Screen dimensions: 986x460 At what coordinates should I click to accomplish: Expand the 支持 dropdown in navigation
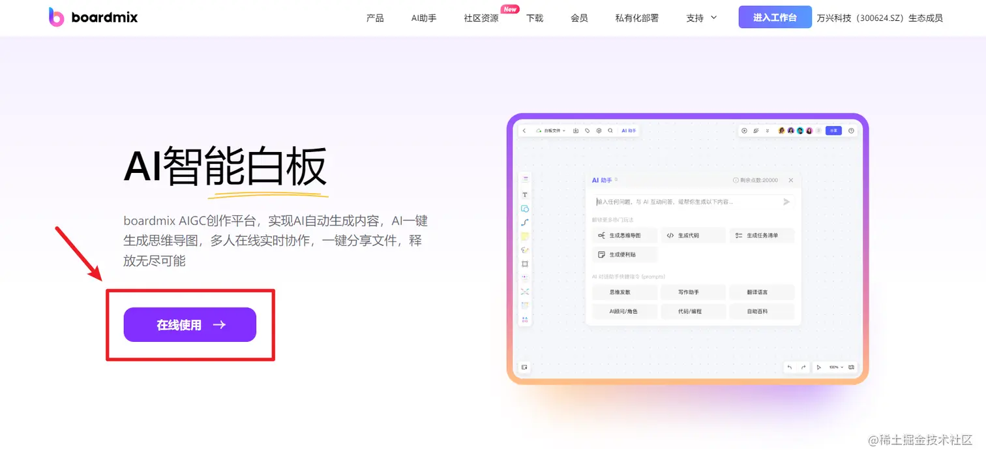tap(702, 18)
